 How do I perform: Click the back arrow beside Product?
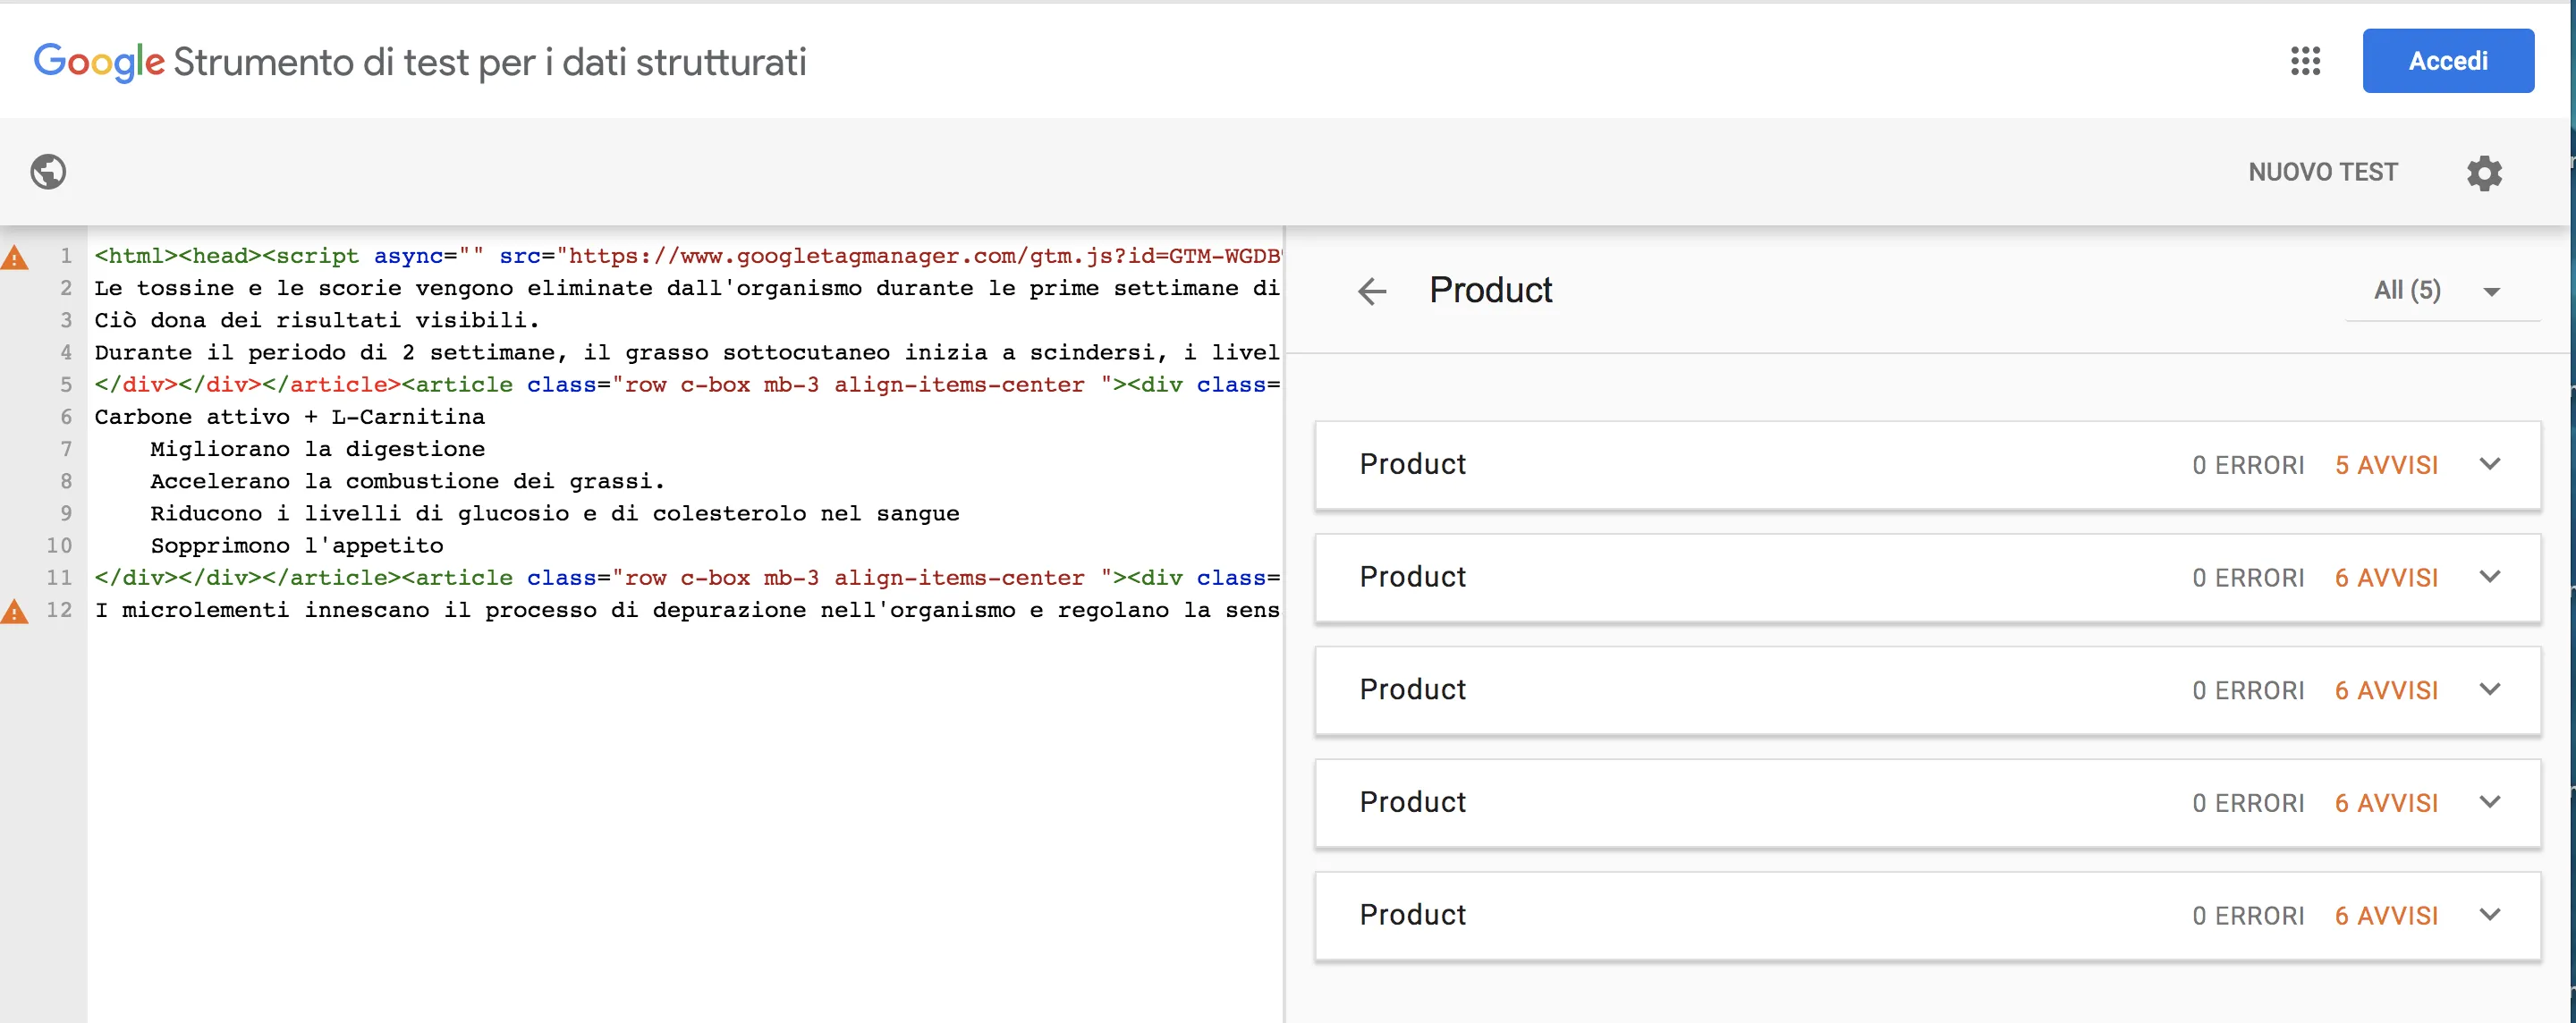point(1372,291)
